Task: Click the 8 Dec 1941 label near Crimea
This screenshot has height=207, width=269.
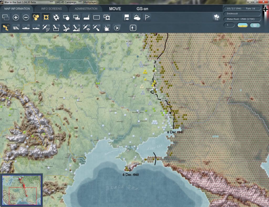Action: (x=131, y=175)
